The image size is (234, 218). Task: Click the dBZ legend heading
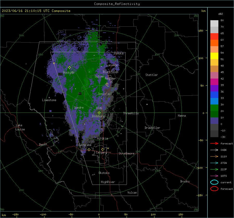[x=220, y=14]
